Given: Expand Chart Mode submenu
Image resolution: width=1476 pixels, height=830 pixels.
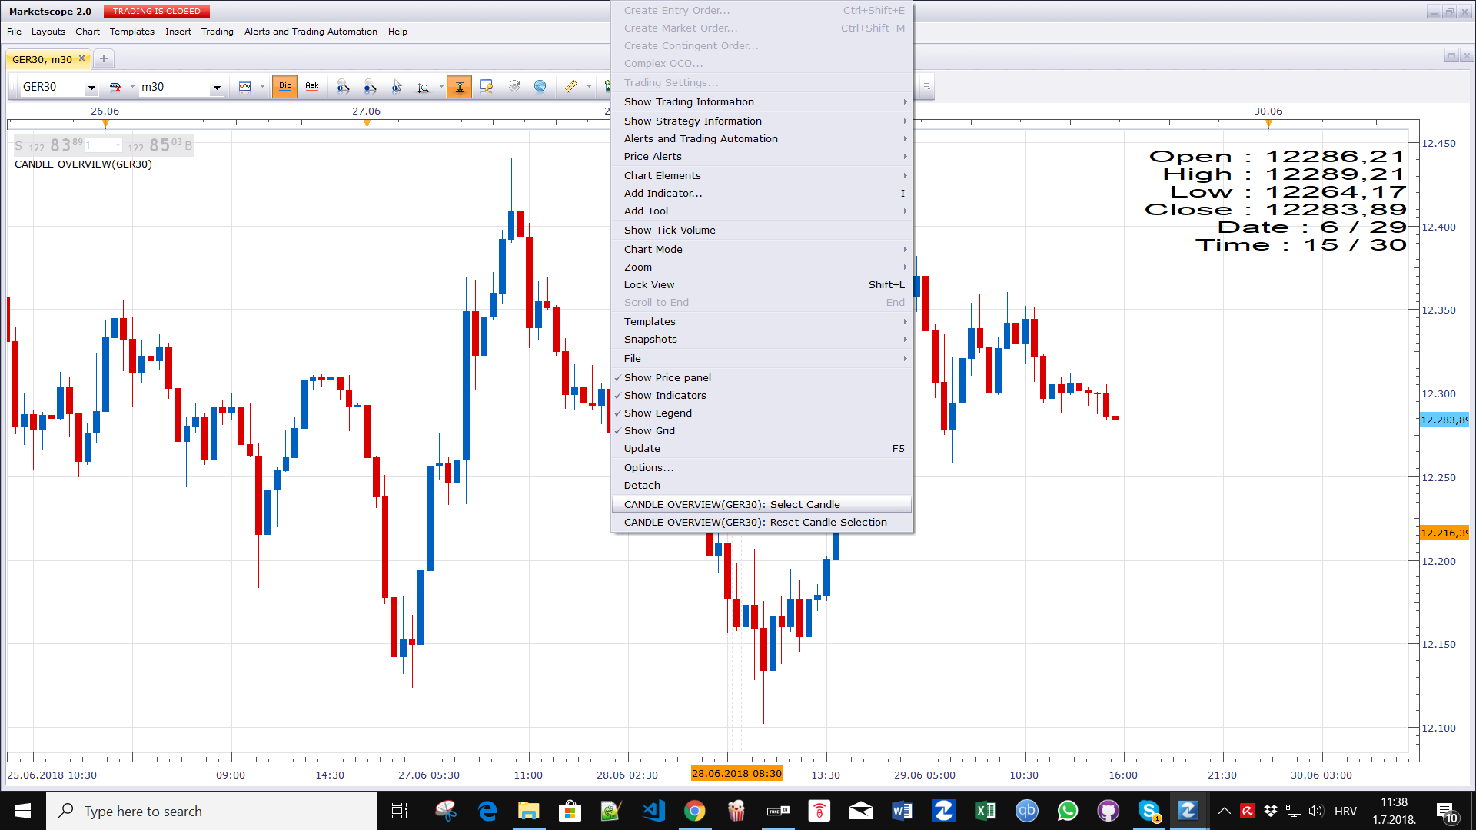Looking at the screenshot, I should pyautogui.click(x=761, y=249).
